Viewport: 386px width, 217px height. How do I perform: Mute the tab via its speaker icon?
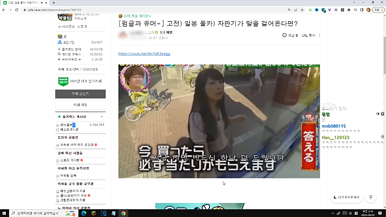pos(42,3)
